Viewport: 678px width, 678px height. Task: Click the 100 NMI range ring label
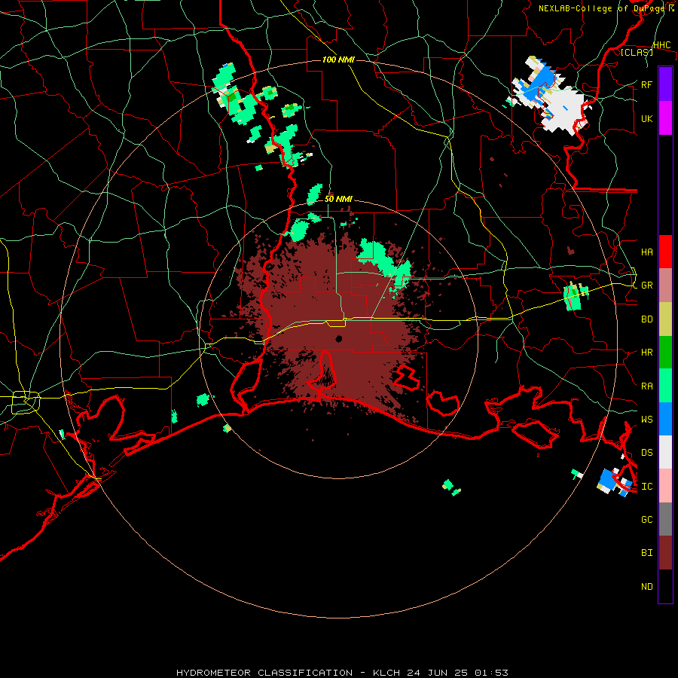point(338,60)
